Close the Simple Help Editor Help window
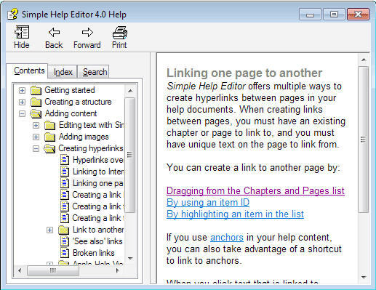376x290 pixels. point(358,15)
